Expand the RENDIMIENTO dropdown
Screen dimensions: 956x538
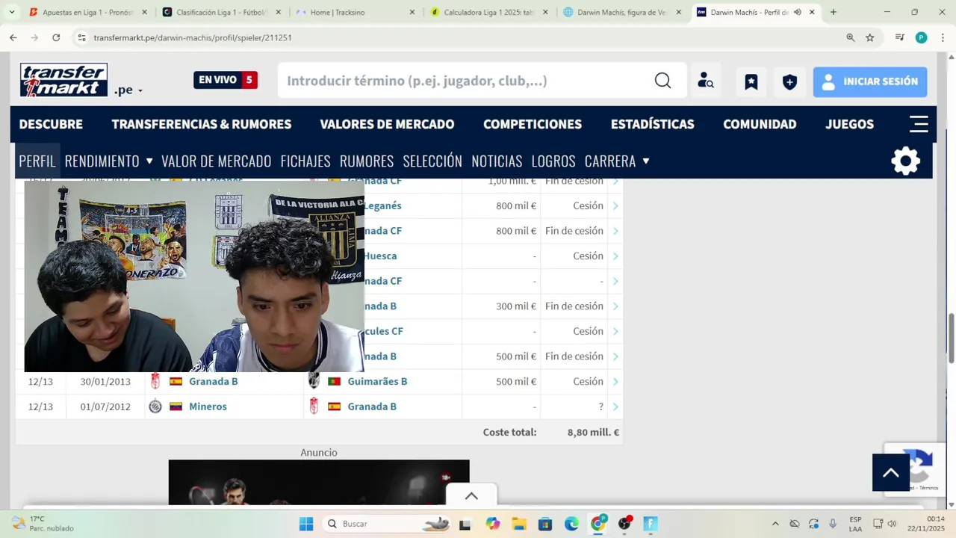pyautogui.click(x=108, y=161)
